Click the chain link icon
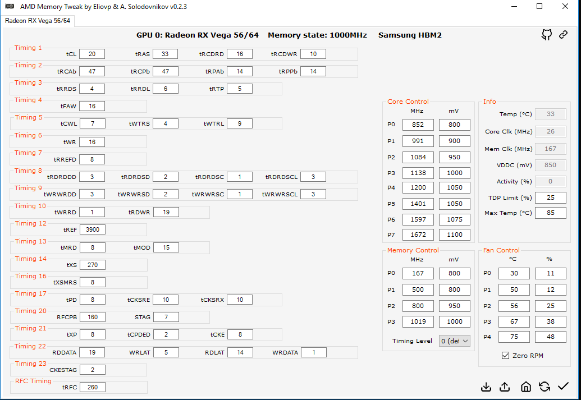This screenshot has height=400, width=581. point(563,35)
